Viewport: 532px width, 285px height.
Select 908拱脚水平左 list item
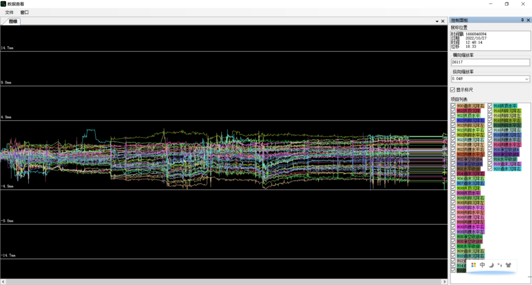[471, 212]
